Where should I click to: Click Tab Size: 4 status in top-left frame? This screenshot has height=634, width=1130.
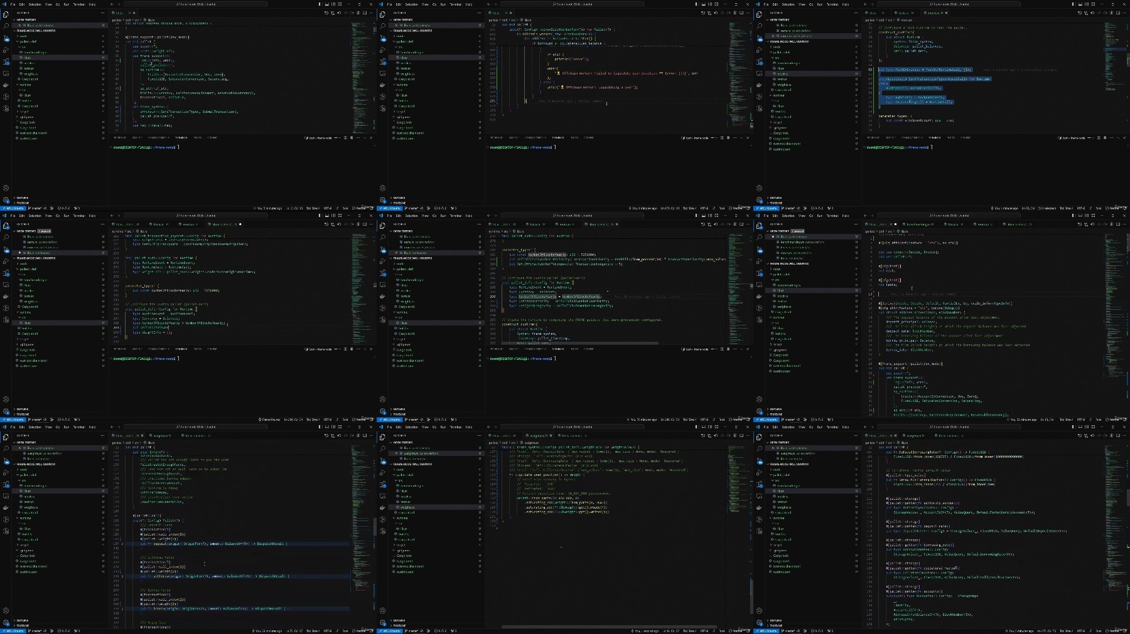[x=312, y=208]
